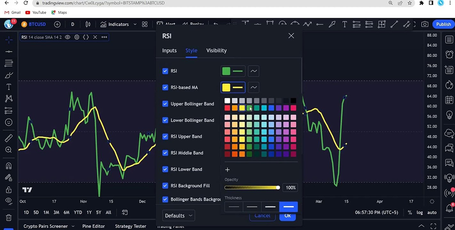
Task: Uncheck the RSI plot checkbox
Action: tap(165, 71)
